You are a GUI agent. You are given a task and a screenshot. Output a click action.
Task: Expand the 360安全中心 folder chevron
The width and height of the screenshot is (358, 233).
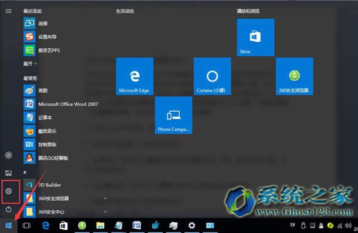coord(105,211)
